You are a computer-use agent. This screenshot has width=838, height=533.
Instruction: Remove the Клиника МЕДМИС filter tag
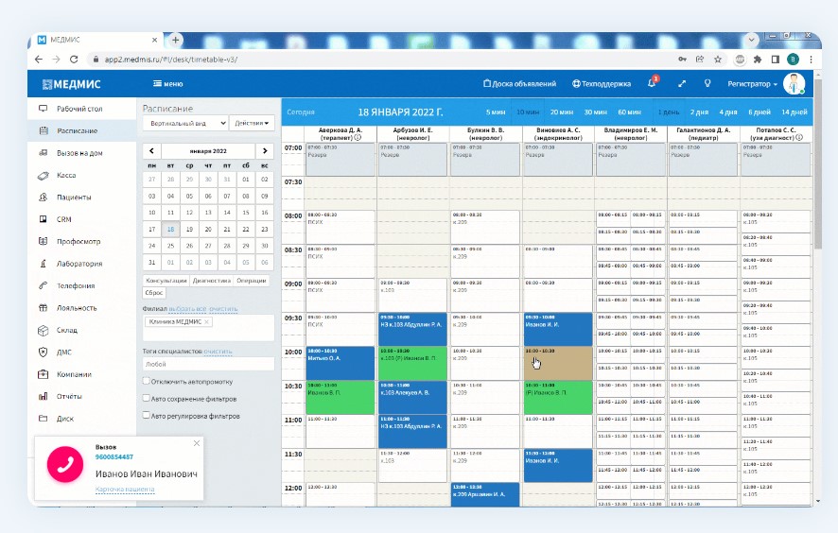pos(207,321)
